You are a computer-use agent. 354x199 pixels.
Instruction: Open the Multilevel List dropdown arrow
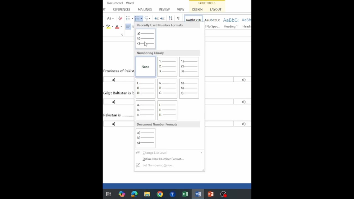(x=150, y=19)
